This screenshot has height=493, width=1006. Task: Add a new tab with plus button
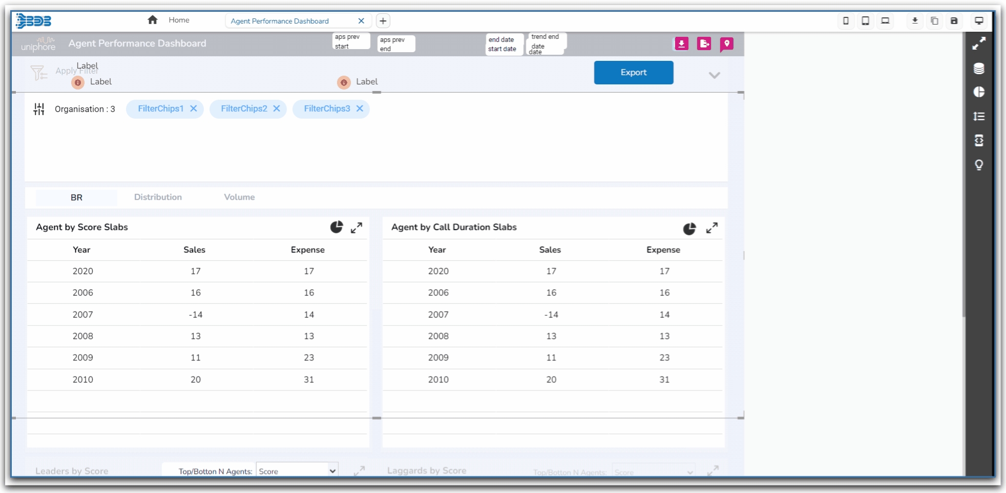pyautogui.click(x=383, y=21)
